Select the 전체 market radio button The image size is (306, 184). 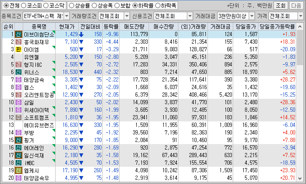click(x=6, y=5)
